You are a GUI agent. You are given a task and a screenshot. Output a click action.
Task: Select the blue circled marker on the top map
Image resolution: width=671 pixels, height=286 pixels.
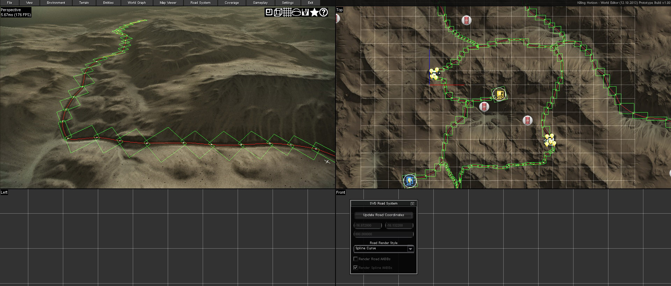[x=409, y=181]
